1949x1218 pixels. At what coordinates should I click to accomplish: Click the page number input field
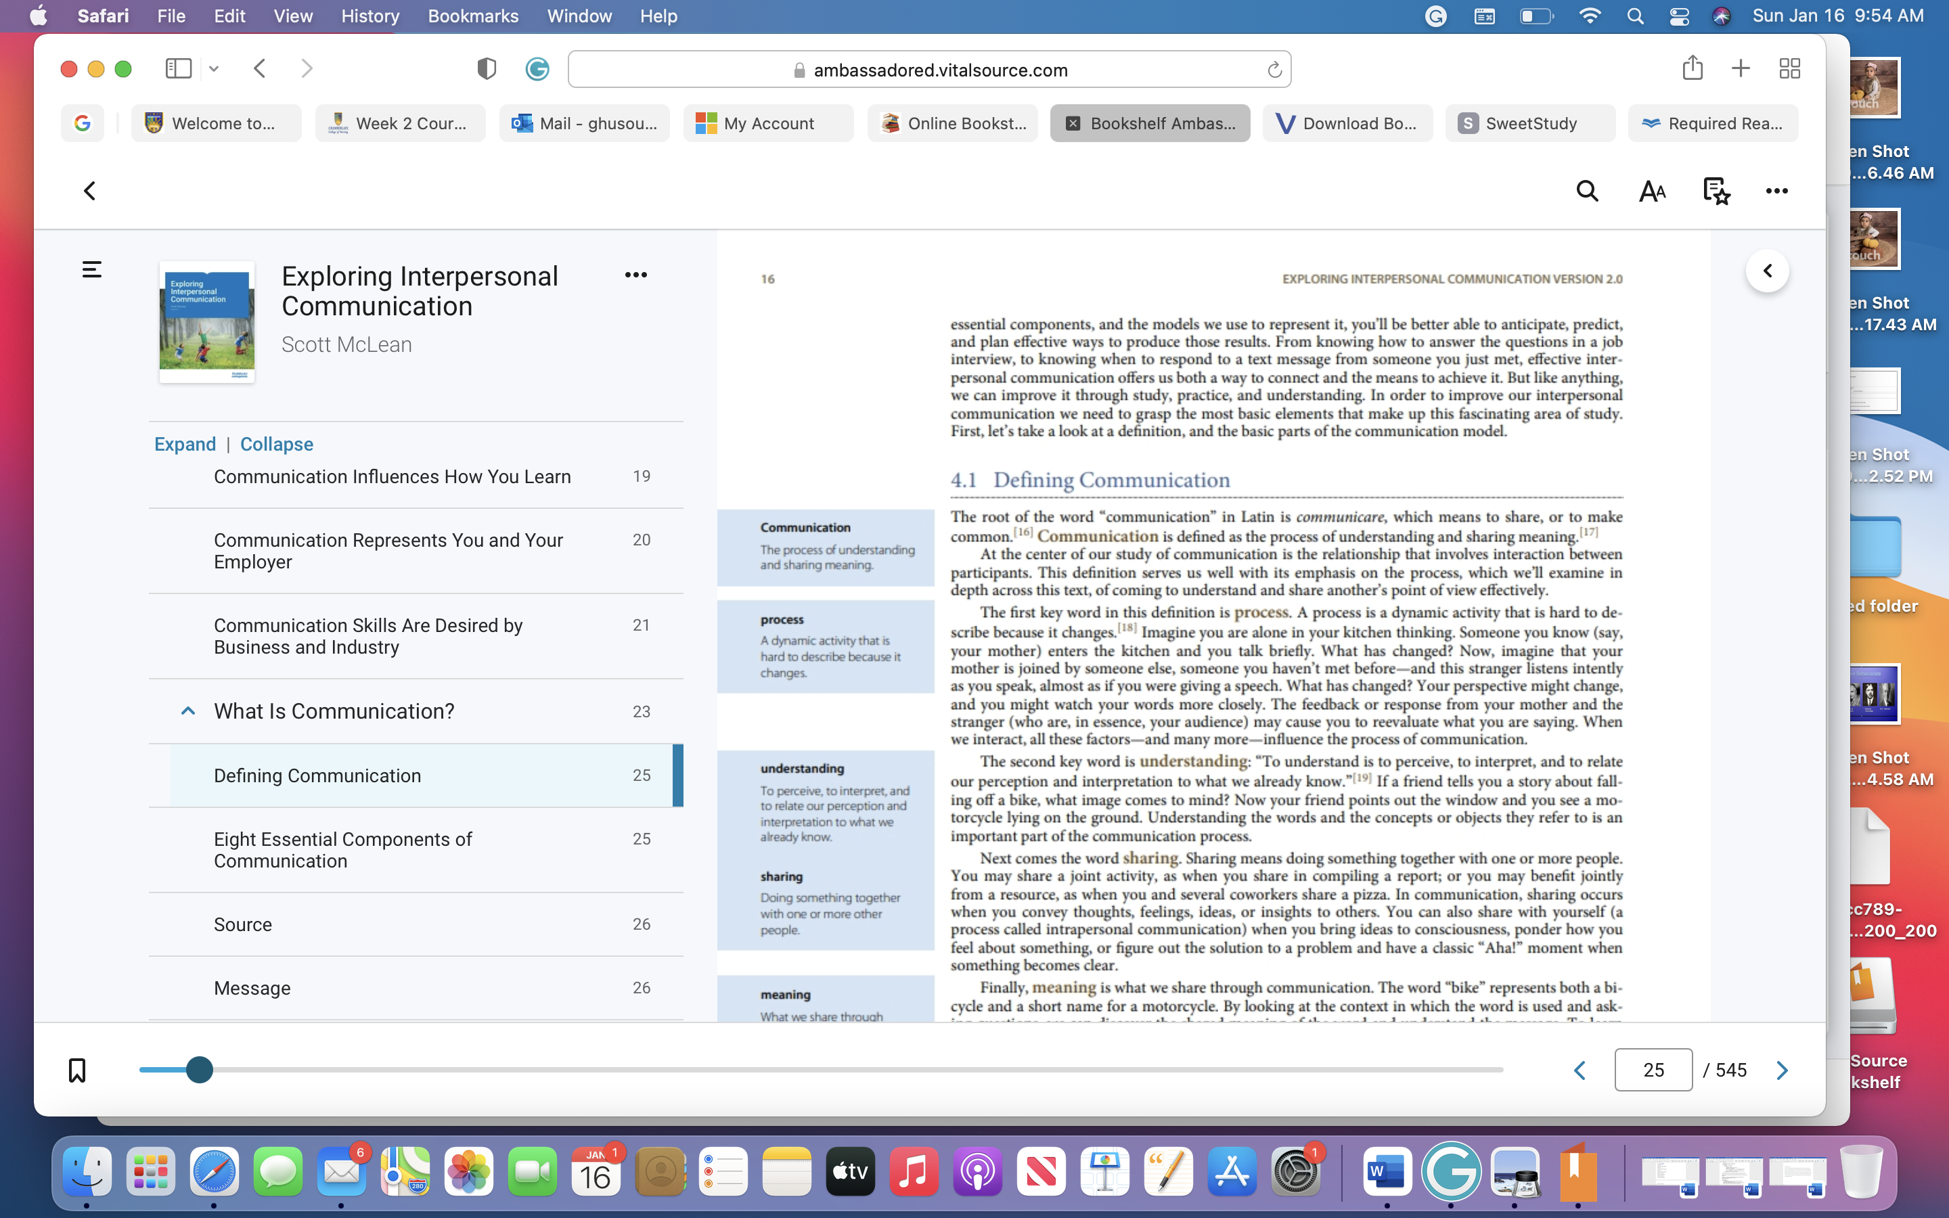coord(1653,1070)
